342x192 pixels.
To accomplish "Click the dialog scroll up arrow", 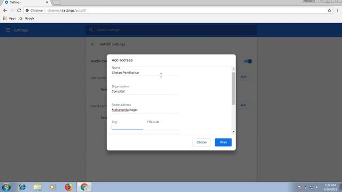I will point(234,69).
